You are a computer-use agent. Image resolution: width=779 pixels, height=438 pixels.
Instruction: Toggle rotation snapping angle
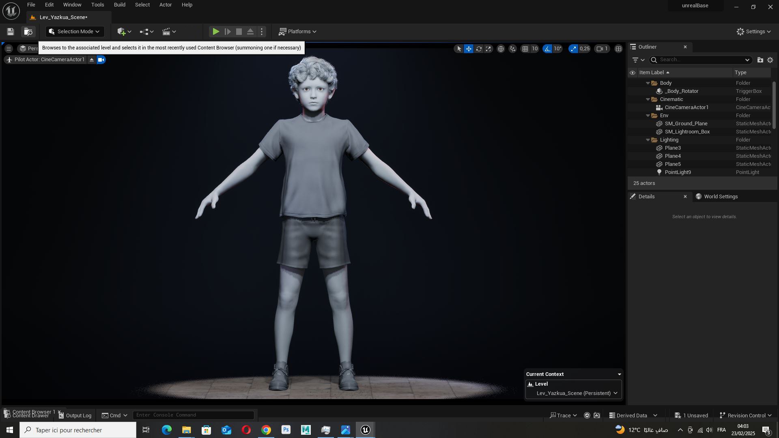point(548,49)
